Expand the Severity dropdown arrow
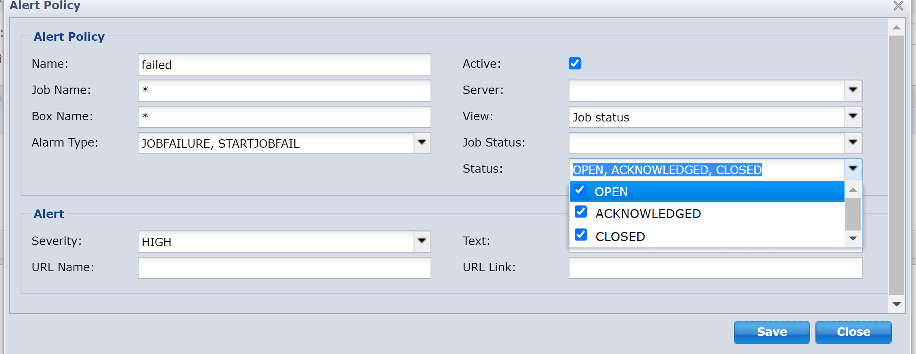This screenshot has width=916, height=354. 422,241
